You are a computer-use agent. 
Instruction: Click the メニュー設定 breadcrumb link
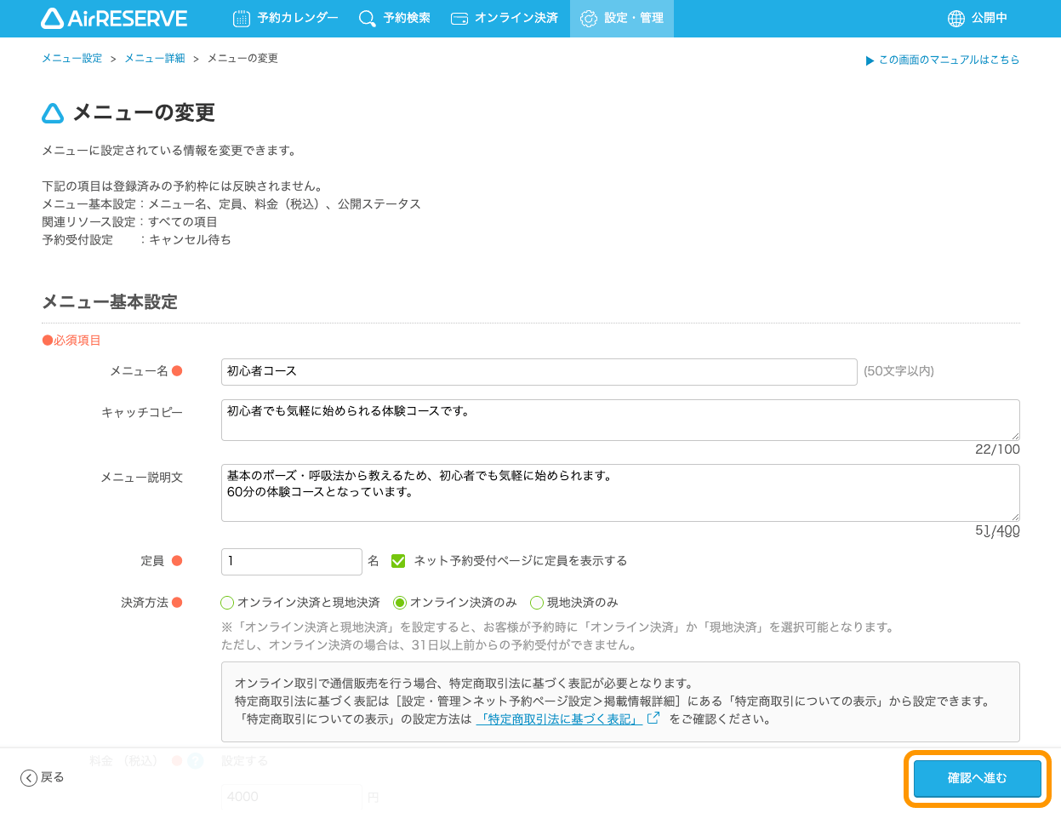(71, 58)
